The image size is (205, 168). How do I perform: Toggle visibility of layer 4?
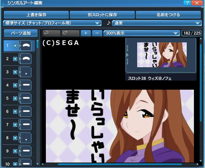point(15,85)
